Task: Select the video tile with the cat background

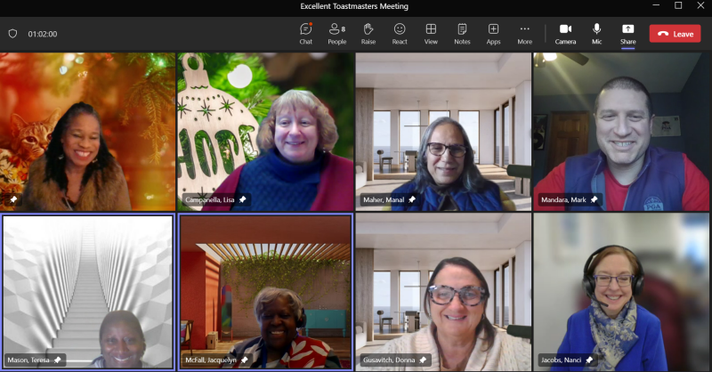Action: (x=87, y=132)
